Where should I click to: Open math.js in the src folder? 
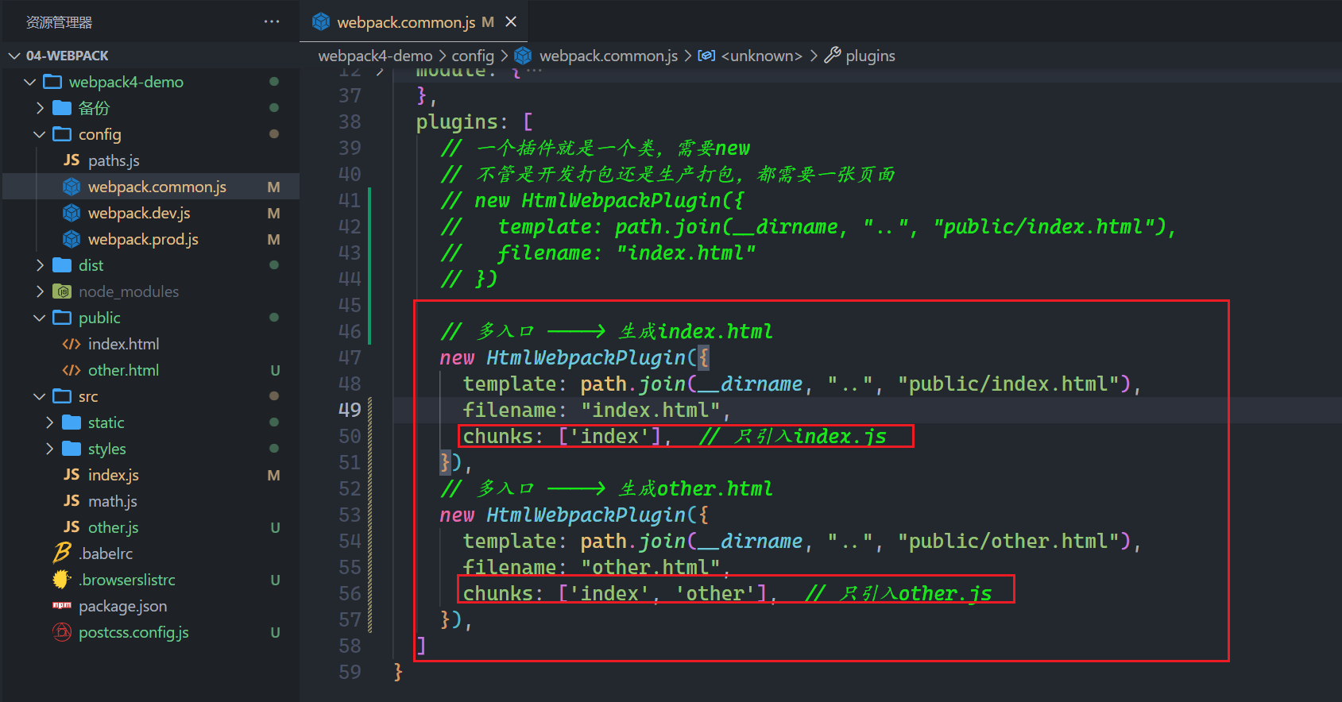click(x=113, y=501)
